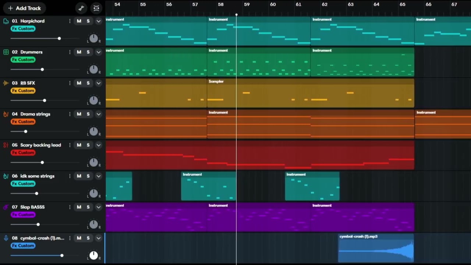Mute the Harpsichord track

pyautogui.click(x=79, y=21)
